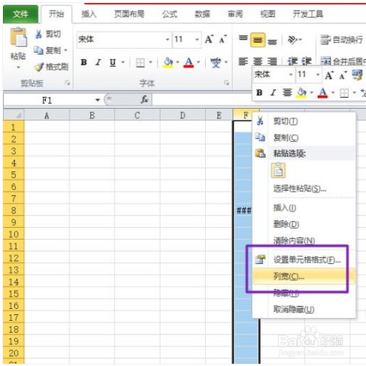The width and height of the screenshot is (366, 366).
Task: Click the select-all corner of grid
Action: [14, 115]
